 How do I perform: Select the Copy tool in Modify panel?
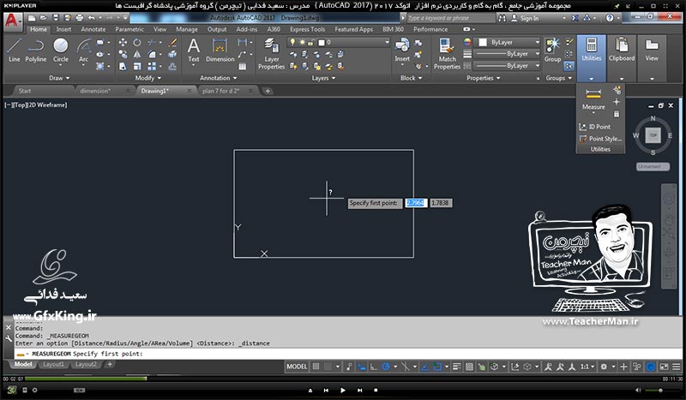[x=123, y=54]
